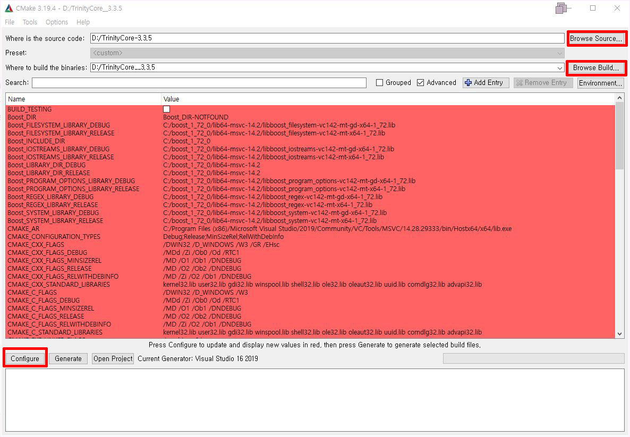Viewport: 630px width, 437px height.
Task: Click the /DWIN32 /D_WINDOWS /W3 /GR /EHsc value
Action: pyautogui.click(x=222, y=245)
